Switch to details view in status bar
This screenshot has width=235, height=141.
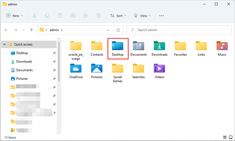click(x=224, y=137)
